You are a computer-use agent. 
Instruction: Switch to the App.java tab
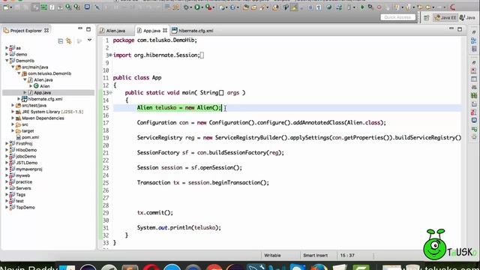click(x=151, y=31)
